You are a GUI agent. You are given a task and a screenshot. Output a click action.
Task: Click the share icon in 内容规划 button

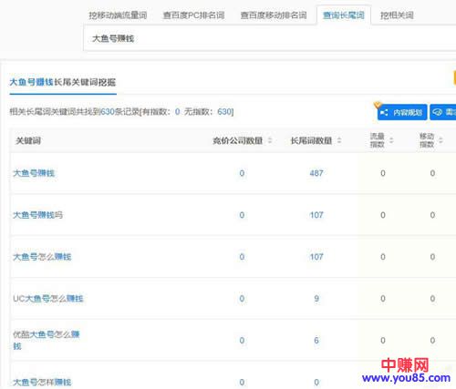click(x=384, y=113)
